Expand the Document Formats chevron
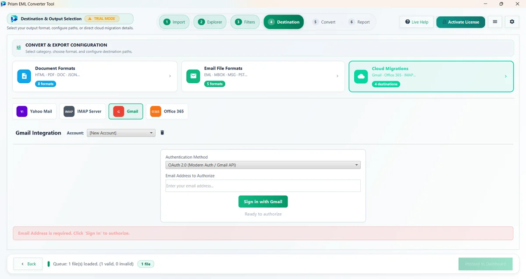Viewport: 526px width, 279px height. pyautogui.click(x=170, y=76)
